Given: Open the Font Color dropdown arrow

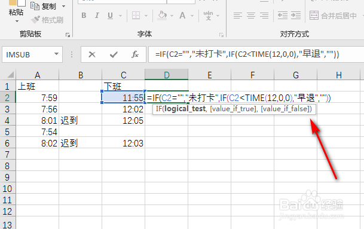Looking at the screenshot, I should [192, 16].
